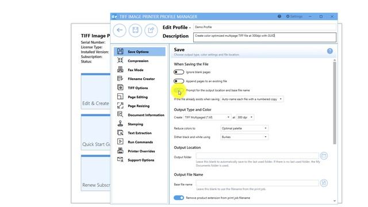Open the Page Resizing label

[139, 106]
